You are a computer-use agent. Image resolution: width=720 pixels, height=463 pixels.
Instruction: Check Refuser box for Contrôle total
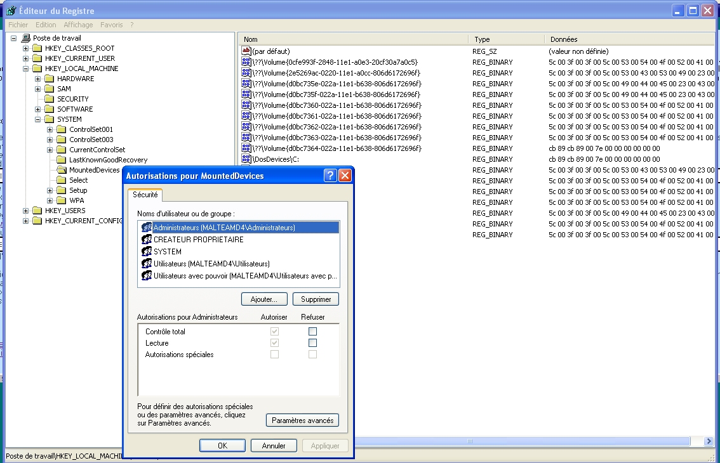coord(312,332)
